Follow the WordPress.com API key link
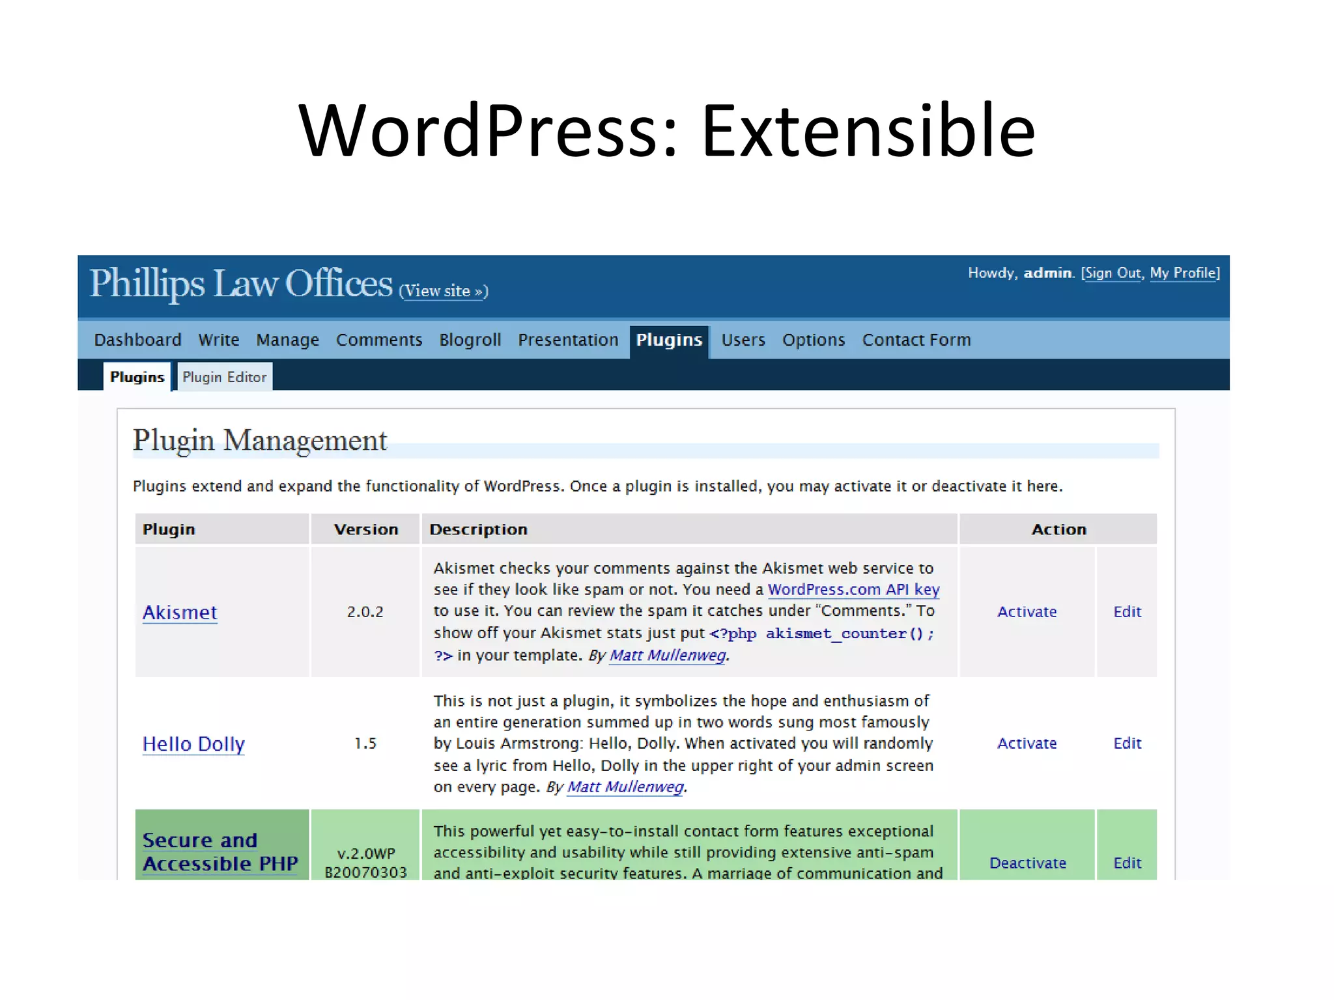Screen dimensions: 1334x1000 point(853,590)
